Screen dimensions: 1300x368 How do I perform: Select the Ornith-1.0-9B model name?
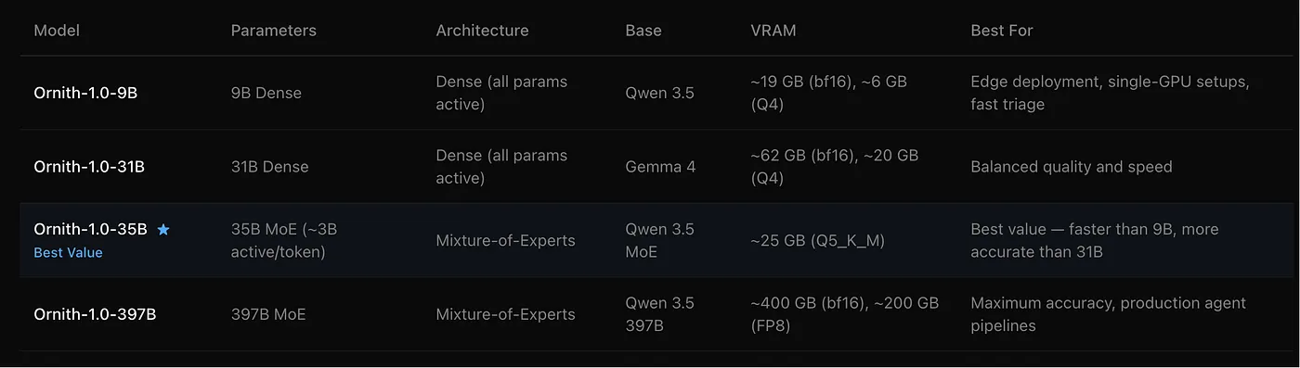pos(85,93)
